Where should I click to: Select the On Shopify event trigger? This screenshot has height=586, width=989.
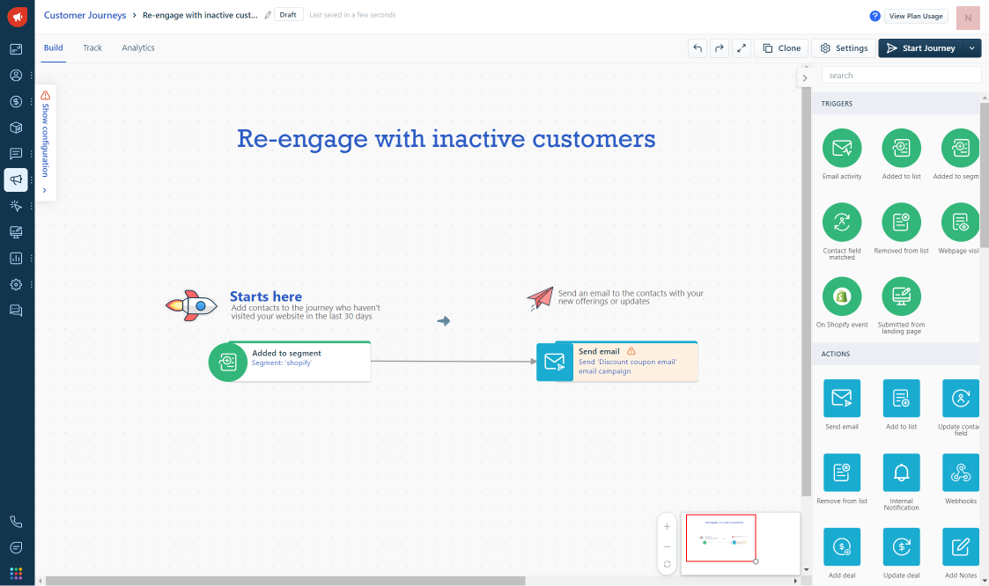pos(842,297)
